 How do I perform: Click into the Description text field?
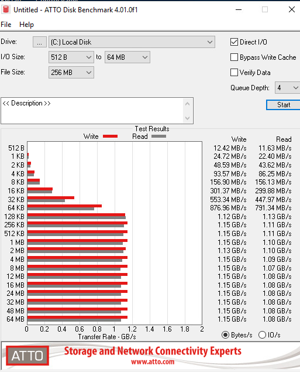tap(92, 111)
